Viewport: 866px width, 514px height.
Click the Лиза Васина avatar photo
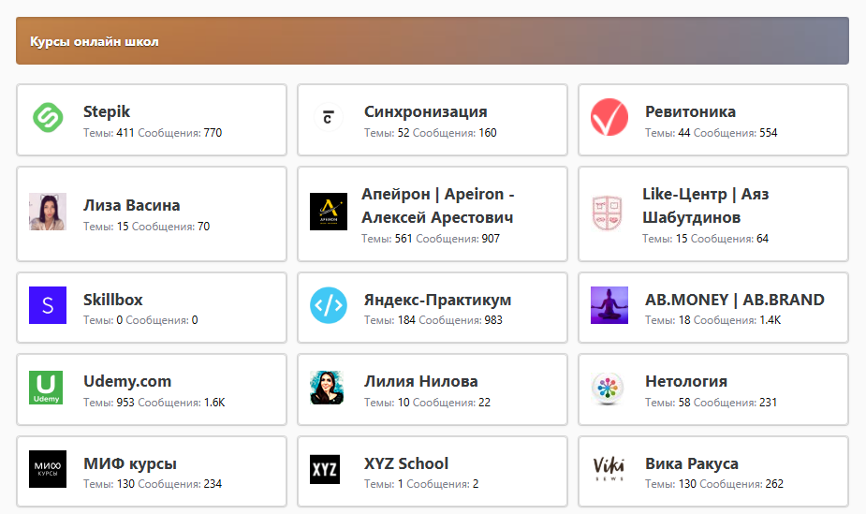coord(48,212)
